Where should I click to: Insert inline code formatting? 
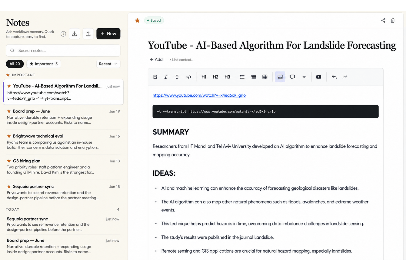pyautogui.click(x=189, y=77)
